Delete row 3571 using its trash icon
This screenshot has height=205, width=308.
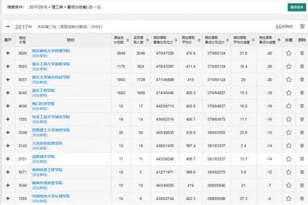[302, 172]
